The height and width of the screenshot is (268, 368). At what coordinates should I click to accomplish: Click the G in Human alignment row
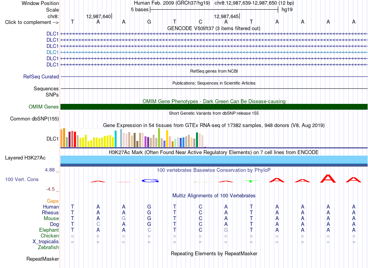[149, 207]
